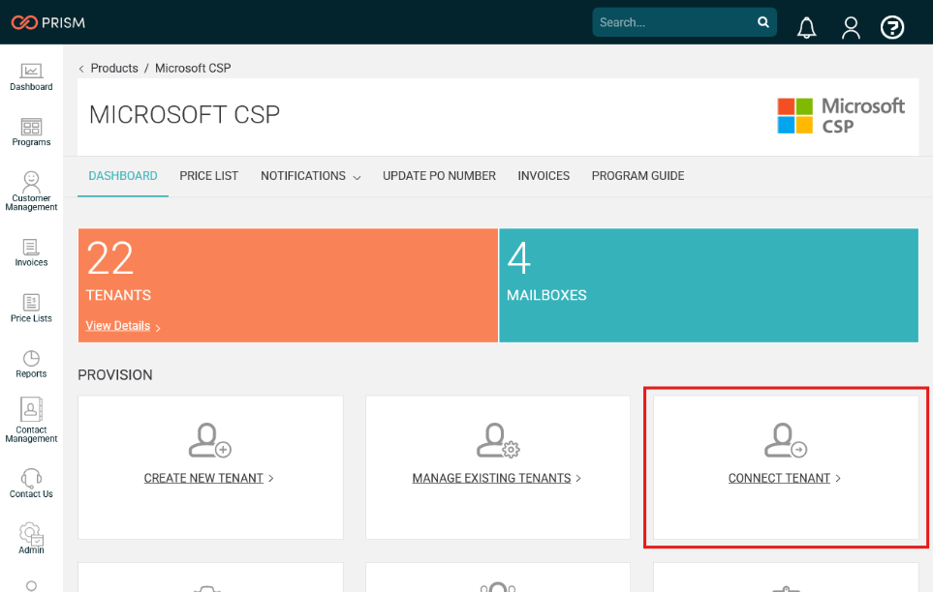Switch to the PRICE LIST tab

click(209, 176)
